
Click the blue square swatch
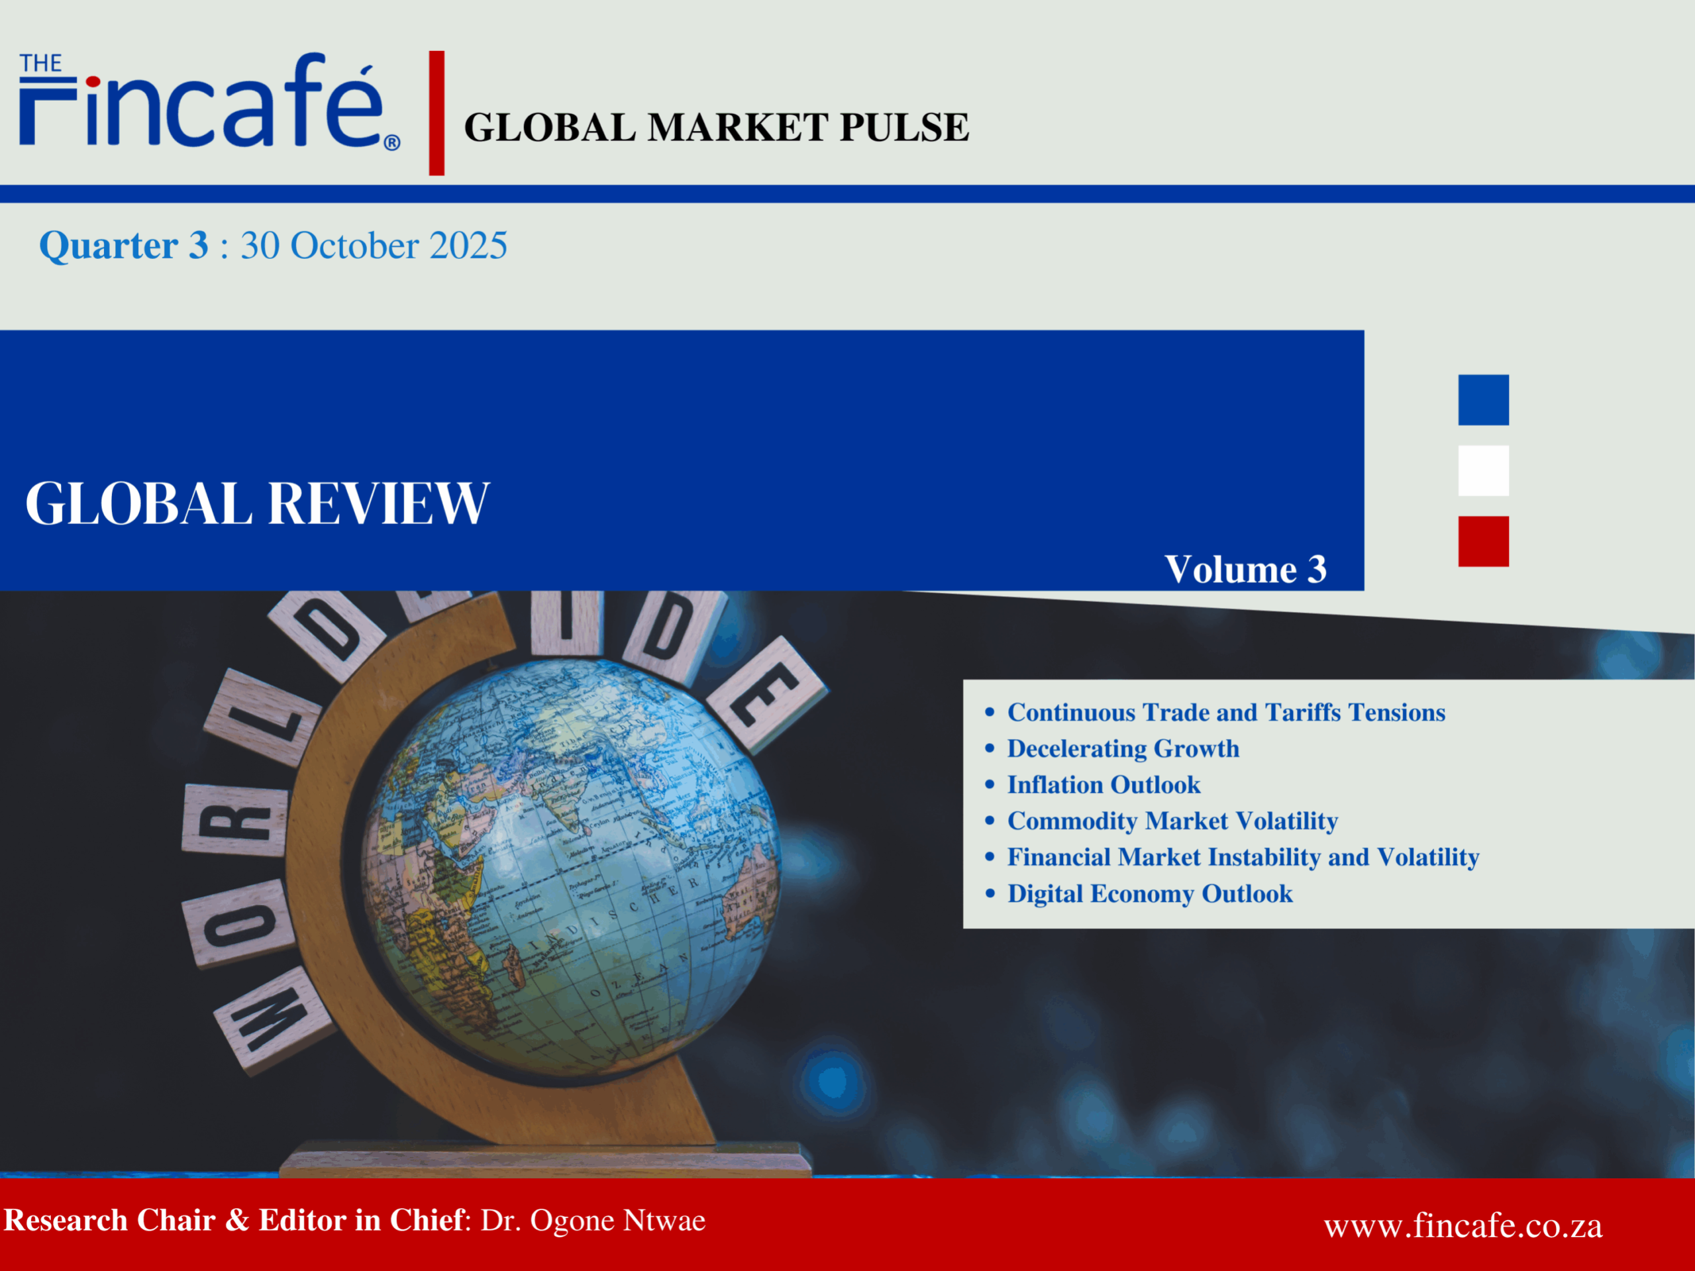(x=1483, y=400)
